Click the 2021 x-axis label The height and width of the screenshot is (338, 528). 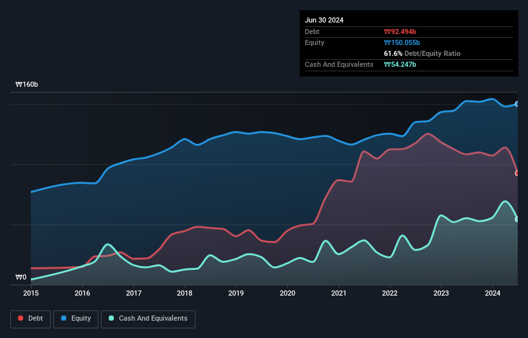[x=339, y=293]
